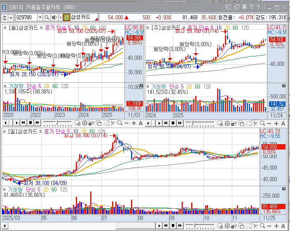Click monthly chart zoom slider handle
The image size is (290, 231).
tap(58, 122)
